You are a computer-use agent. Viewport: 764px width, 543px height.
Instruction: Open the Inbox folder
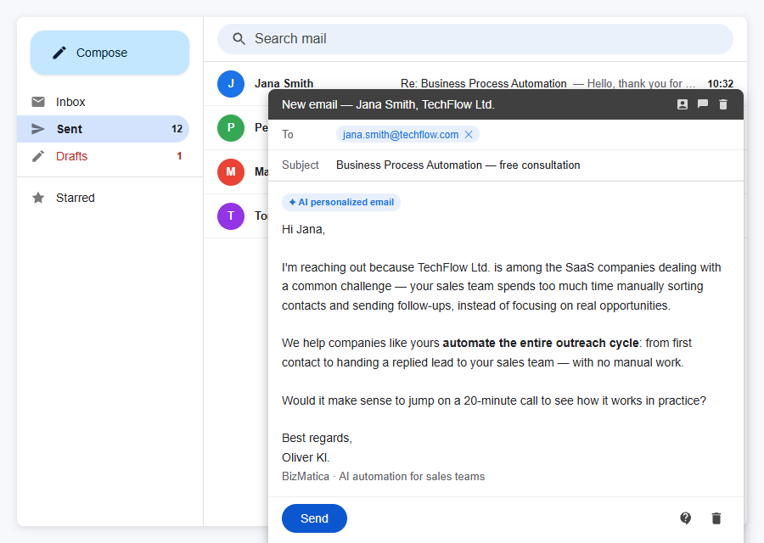pos(103,102)
